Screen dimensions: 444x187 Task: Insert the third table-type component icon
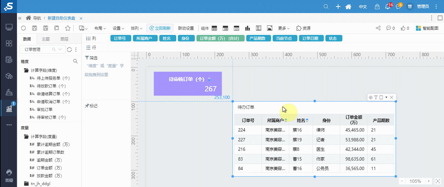point(236,28)
